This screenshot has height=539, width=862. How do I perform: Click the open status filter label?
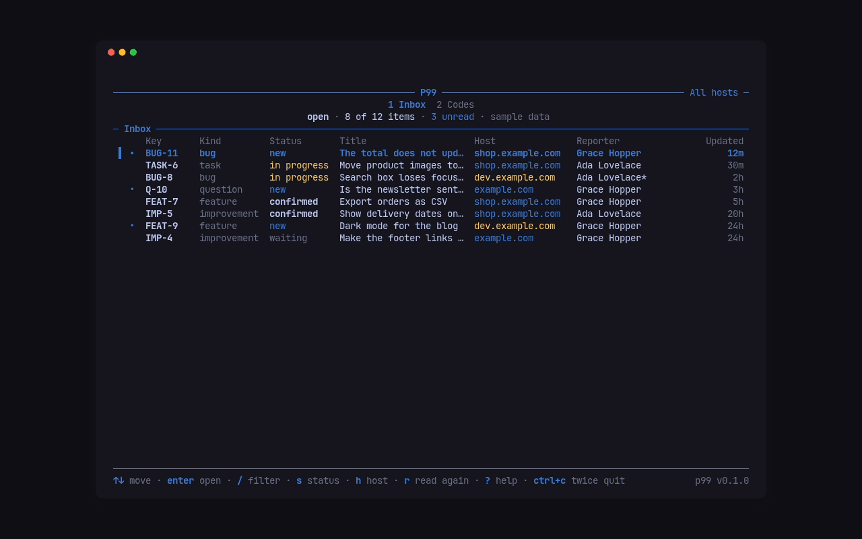click(x=318, y=117)
